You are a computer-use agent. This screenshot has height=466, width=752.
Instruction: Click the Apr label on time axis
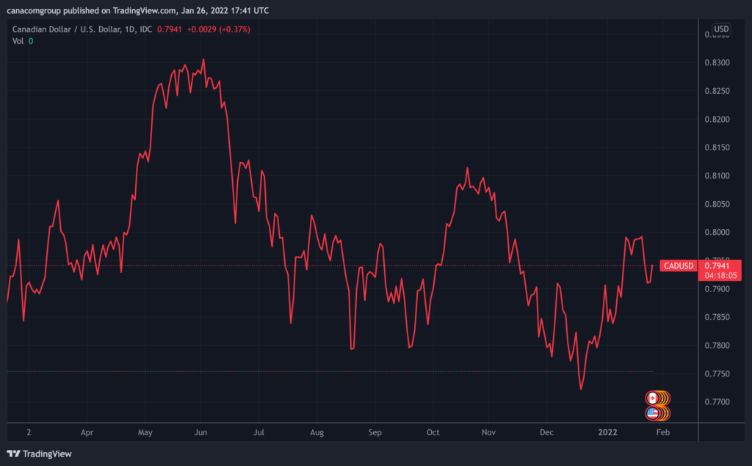click(87, 432)
